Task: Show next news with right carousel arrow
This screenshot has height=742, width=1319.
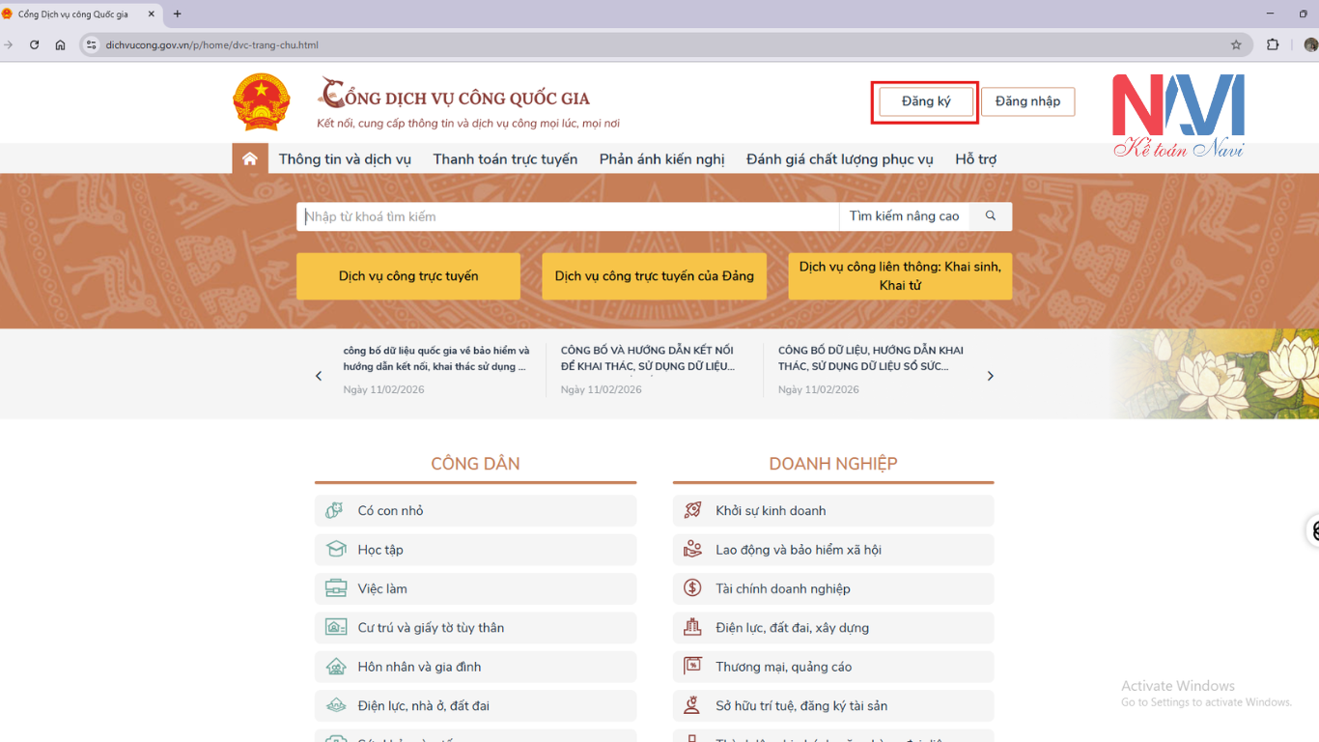Action: click(x=990, y=376)
